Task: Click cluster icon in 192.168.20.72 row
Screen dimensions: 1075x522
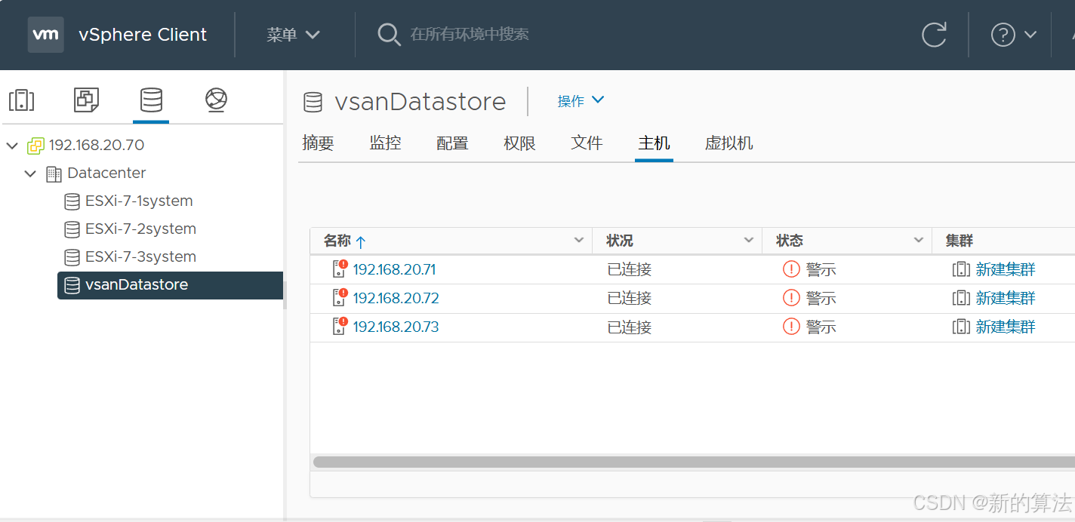Action: (x=961, y=298)
